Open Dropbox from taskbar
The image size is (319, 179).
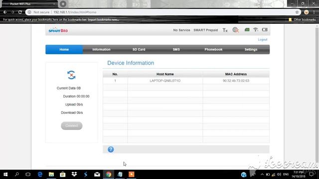click(74, 175)
